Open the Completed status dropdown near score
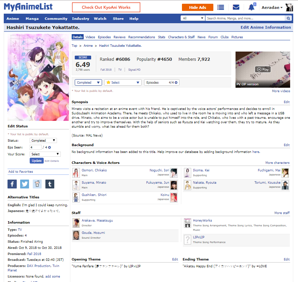Screen dimensions: 298x282 (x=88, y=82)
